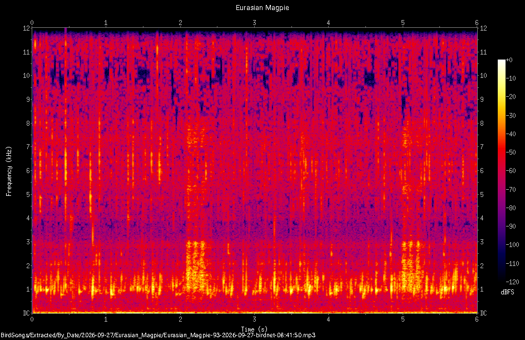Click the '4' tick label on the top time axis

pyautogui.click(x=329, y=23)
